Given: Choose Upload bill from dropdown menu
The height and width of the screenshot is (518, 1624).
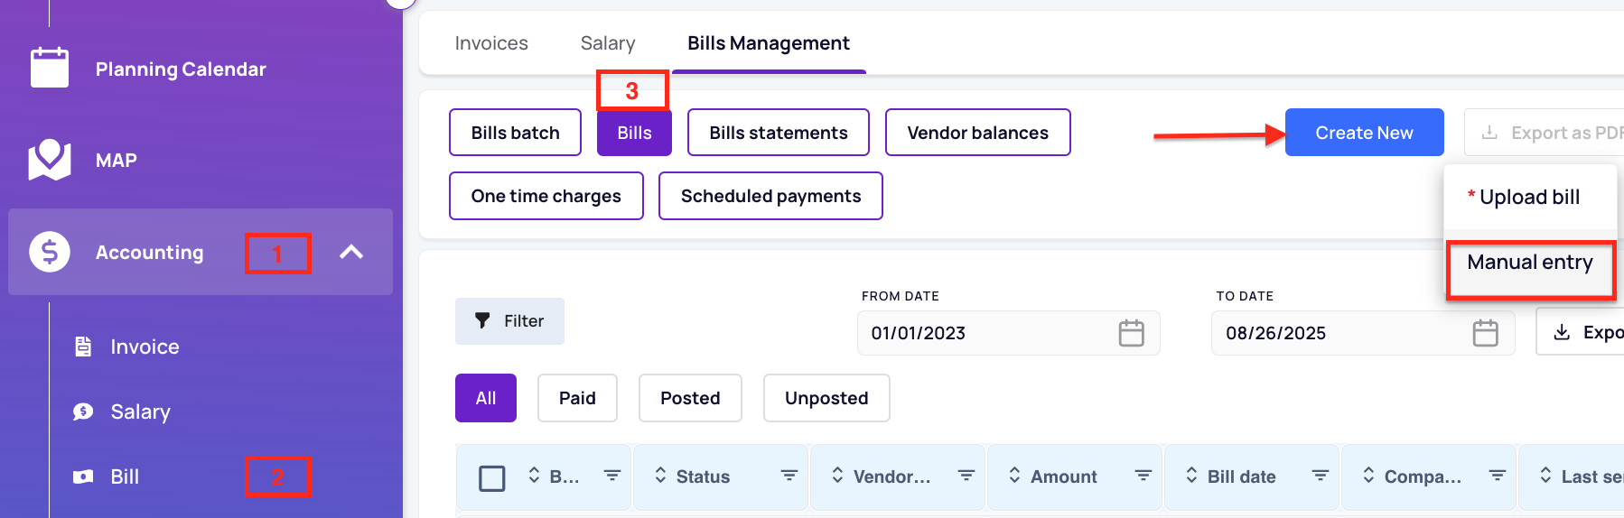Looking at the screenshot, I should 1529,197.
